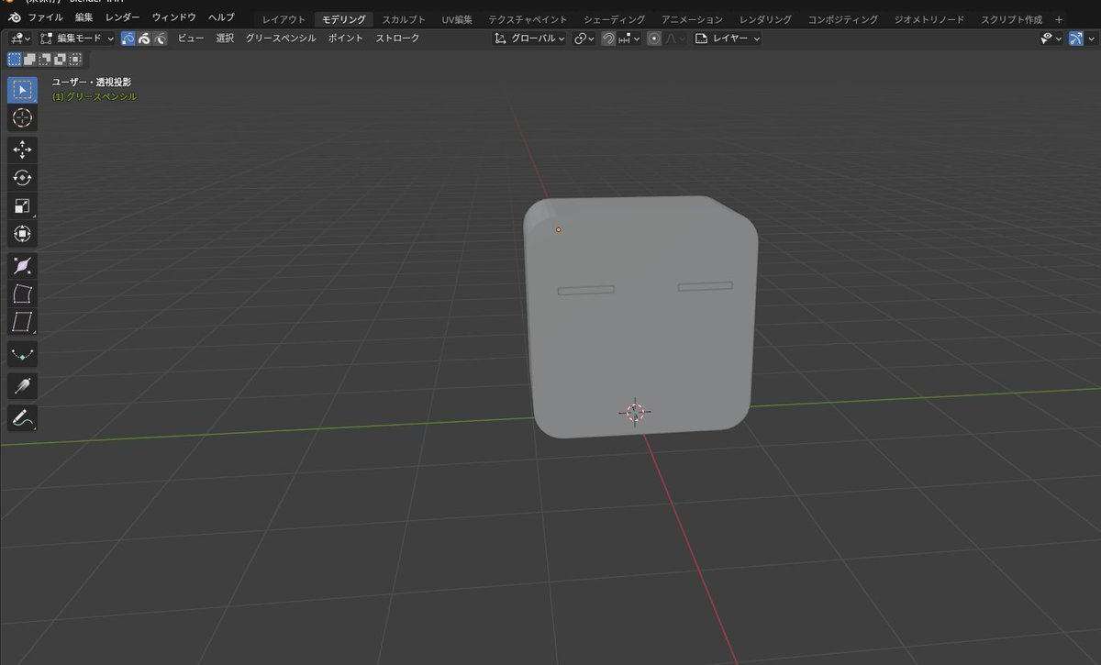
Task: Choose the Gradient tool in the left toolbar
Action: point(22,386)
